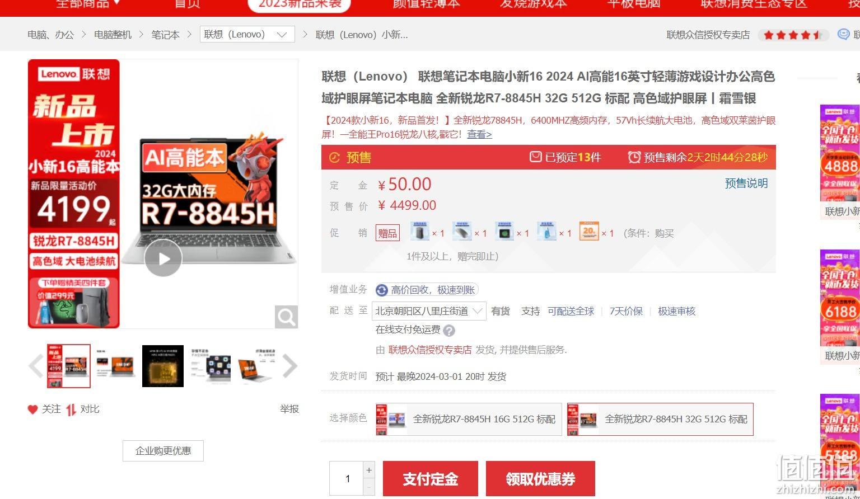Click the third mouse pad gift icon
The width and height of the screenshot is (860, 499).
click(504, 231)
